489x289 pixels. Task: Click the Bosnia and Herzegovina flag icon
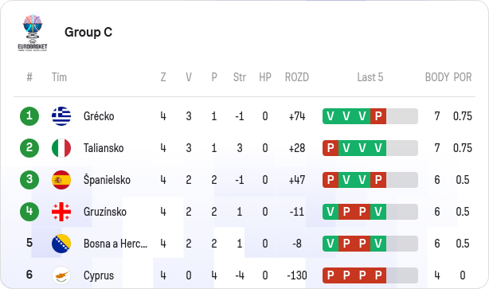tap(61, 244)
